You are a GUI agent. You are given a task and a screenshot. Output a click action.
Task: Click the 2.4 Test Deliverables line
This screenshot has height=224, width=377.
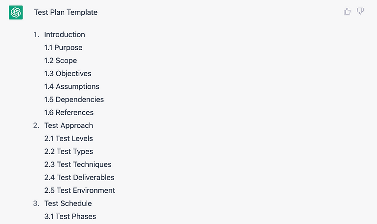tap(79, 177)
